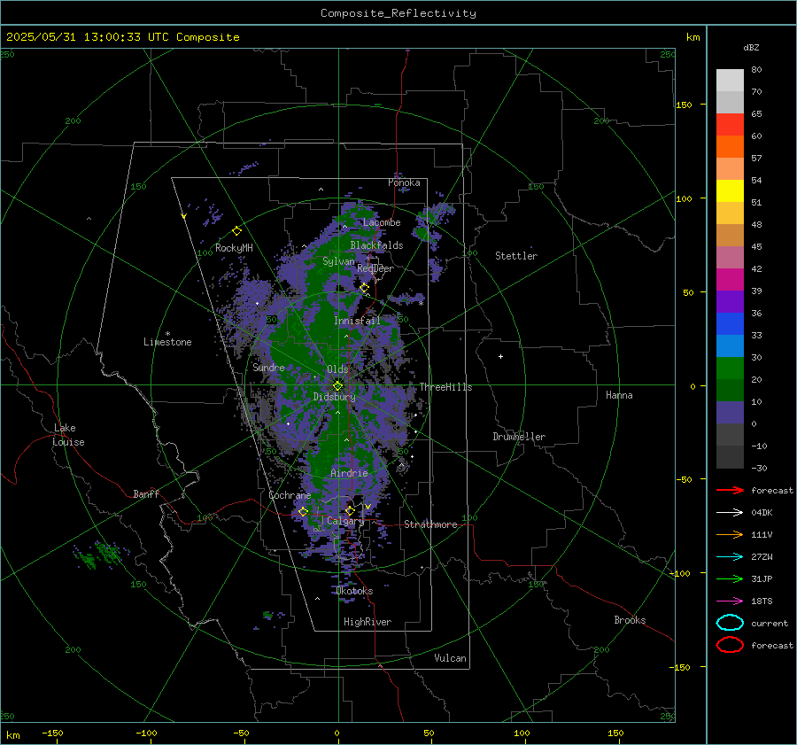The image size is (797, 745).
Task: Click the RedDeer city label
Action: pos(375,268)
